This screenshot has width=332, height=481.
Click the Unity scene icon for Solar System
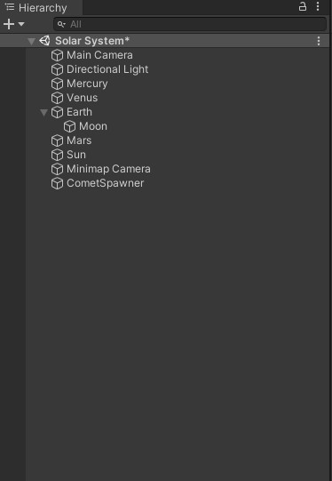(x=44, y=41)
